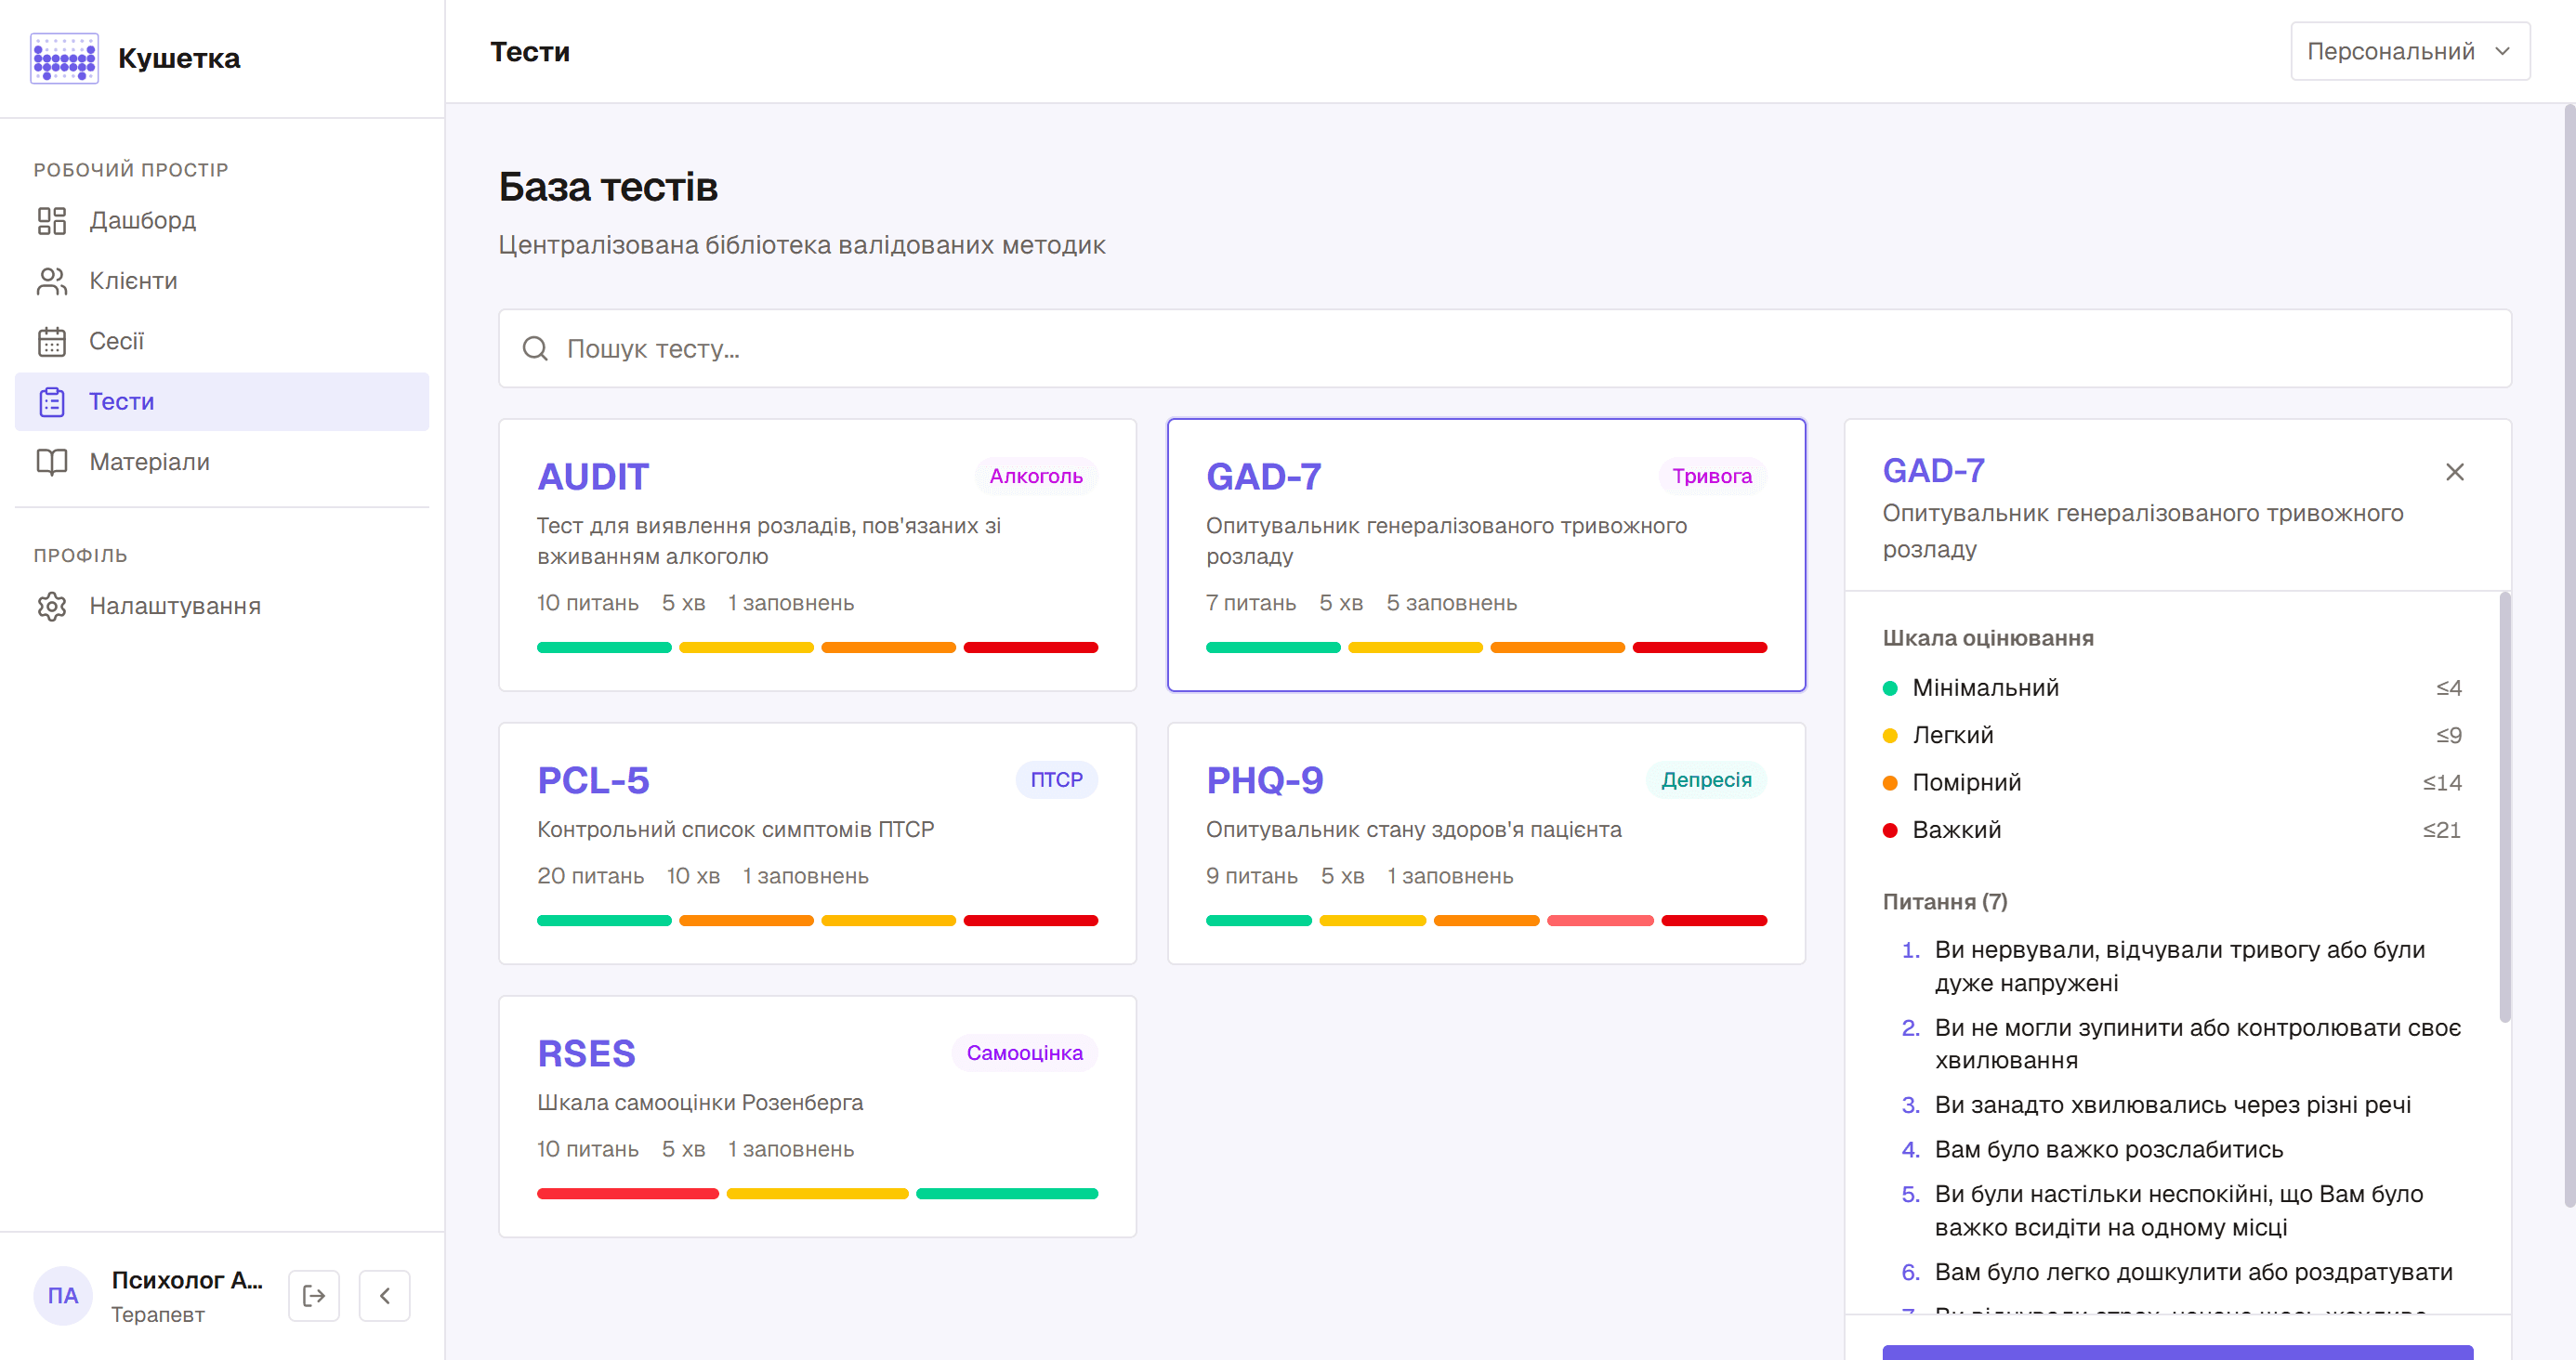Click the Тести clipboard icon
This screenshot has height=1360, width=2576.
[52, 402]
